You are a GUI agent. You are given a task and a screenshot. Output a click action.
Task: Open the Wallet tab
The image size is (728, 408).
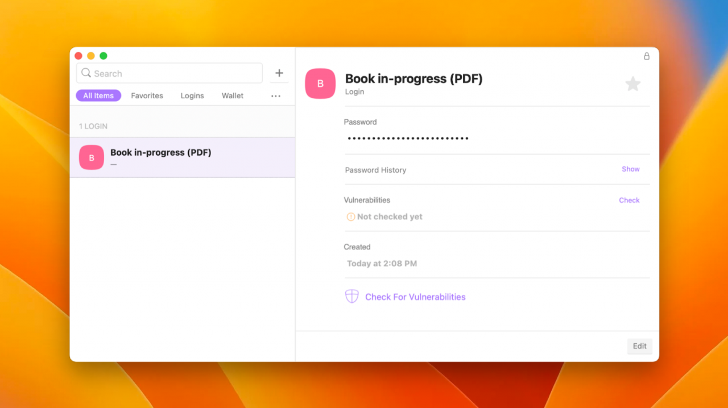click(x=233, y=95)
